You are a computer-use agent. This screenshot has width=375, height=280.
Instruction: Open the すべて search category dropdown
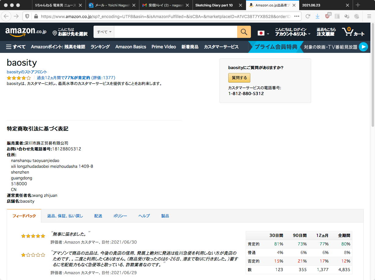point(104,32)
